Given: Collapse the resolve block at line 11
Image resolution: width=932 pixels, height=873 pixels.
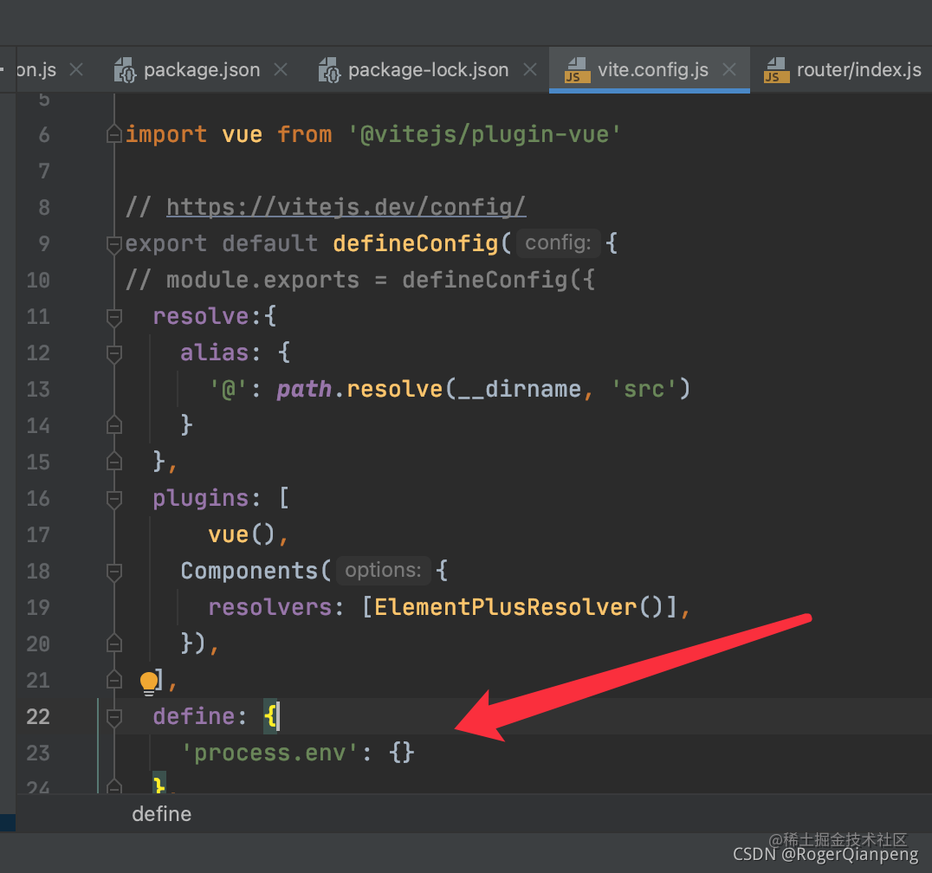Looking at the screenshot, I should (x=113, y=317).
